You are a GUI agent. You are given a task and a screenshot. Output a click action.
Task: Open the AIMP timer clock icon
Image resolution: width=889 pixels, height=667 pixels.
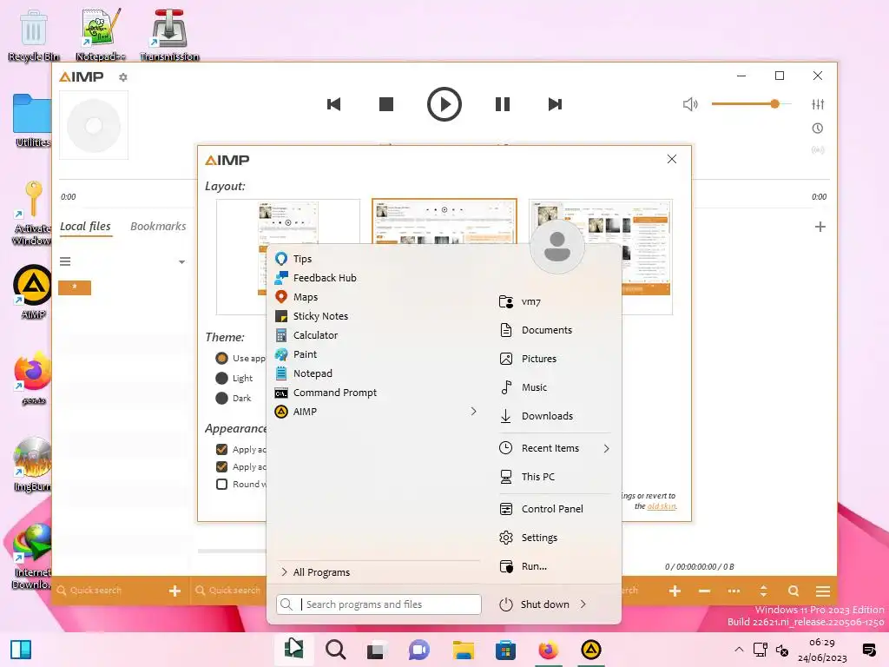click(818, 129)
